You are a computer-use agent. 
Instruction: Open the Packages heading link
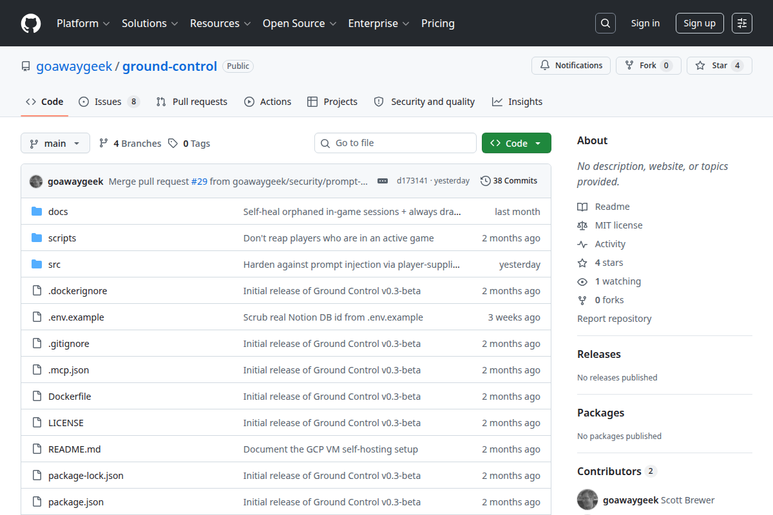click(x=600, y=413)
